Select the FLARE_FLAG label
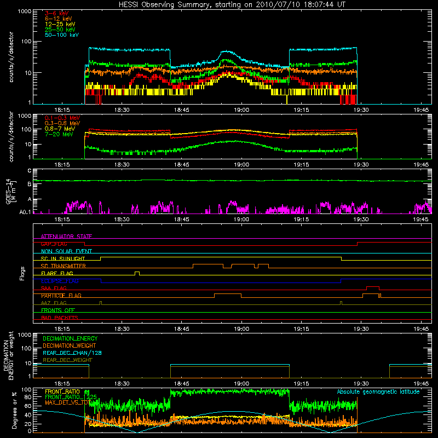438x438 pixels. (57, 273)
